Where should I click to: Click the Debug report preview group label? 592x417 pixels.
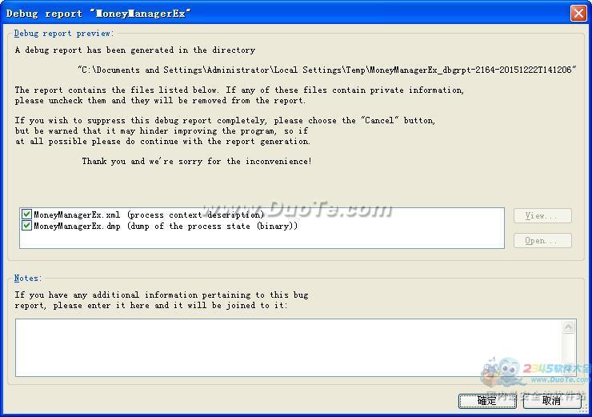(x=63, y=34)
